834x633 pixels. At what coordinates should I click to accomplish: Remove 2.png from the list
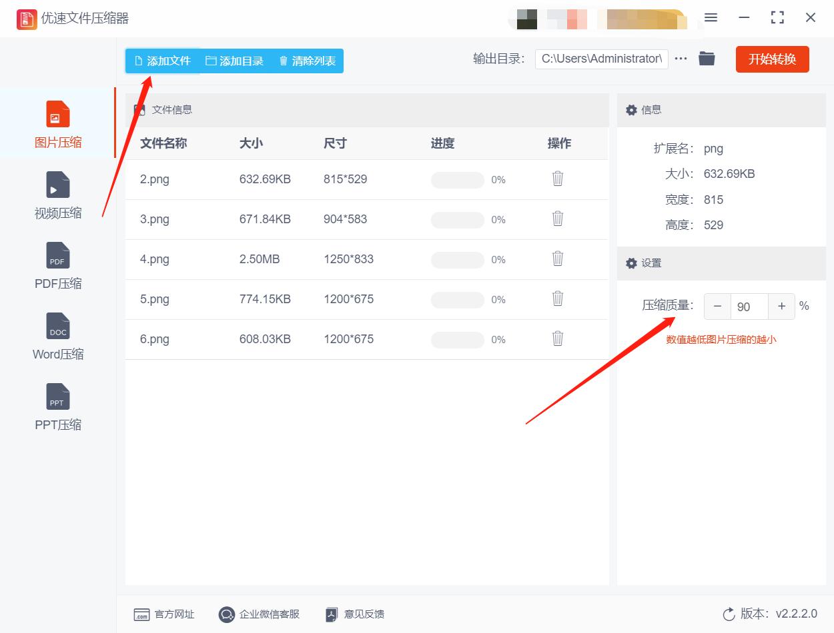pyautogui.click(x=557, y=179)
